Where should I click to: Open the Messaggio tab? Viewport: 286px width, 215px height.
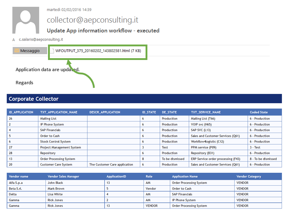(x=30, y=51)
